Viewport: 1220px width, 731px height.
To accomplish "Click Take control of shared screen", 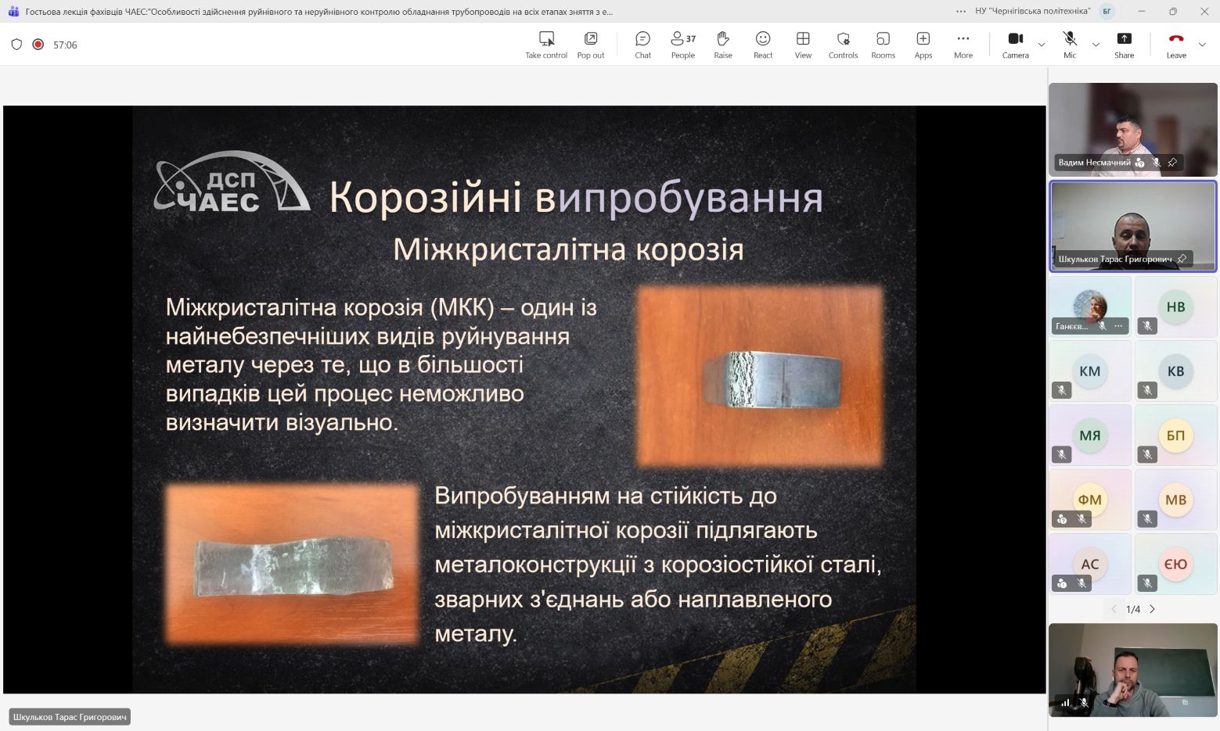I will [x=546, y=45].
